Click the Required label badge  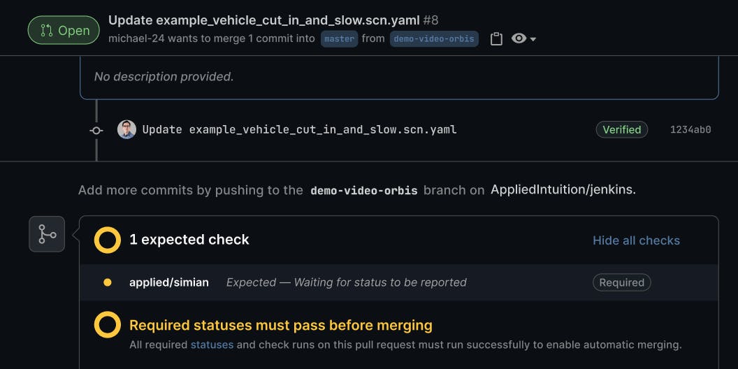pos(621,282)
